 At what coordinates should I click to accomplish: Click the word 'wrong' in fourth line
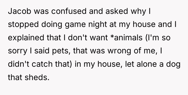pos(119,51)
